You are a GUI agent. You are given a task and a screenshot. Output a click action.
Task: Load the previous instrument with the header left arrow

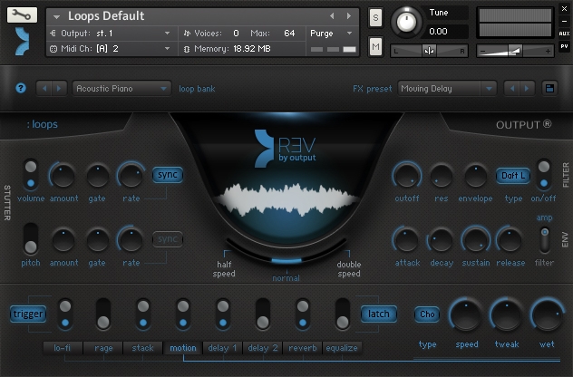(332, 15)
